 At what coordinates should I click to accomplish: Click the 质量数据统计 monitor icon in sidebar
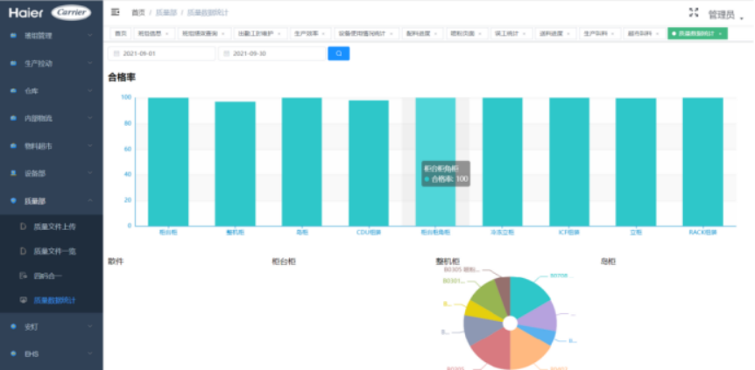coord(24,301)
